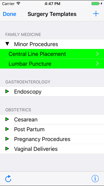The image size is (104, 186).
Task: Select the Pregnancy Procedures row label
Action: pos(42,139)
